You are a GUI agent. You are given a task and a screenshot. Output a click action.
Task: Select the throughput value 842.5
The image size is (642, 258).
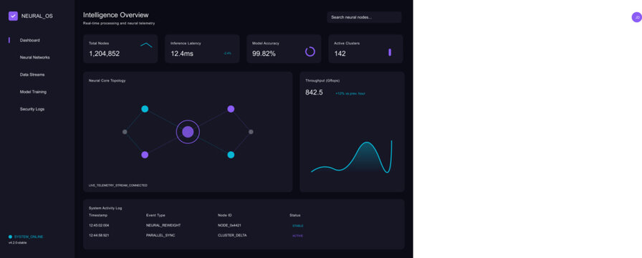pyautogui.click(x=314, y=92)
